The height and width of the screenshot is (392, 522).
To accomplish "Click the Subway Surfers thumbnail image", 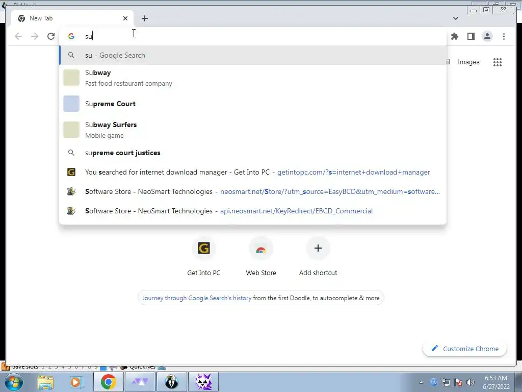I will tap(71, 130).
